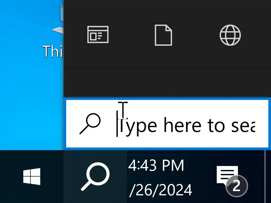The image size is (271, 203).
Task: Open calendar from the /26/2024 date
Action: [161, 190]
